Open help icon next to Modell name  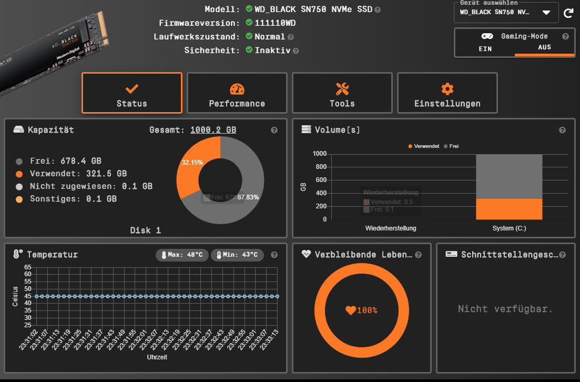[x=378, y=10]
